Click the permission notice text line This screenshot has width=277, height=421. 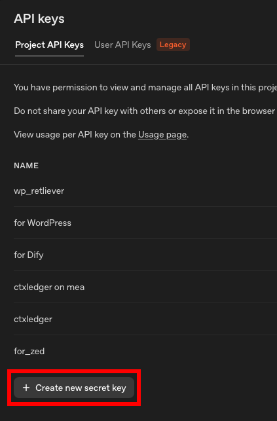click(x=145, y=88)
